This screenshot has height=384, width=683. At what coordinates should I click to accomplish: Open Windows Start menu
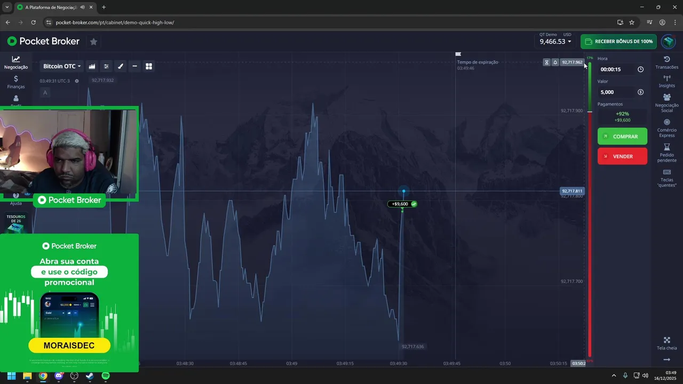[x=11, y=375]
